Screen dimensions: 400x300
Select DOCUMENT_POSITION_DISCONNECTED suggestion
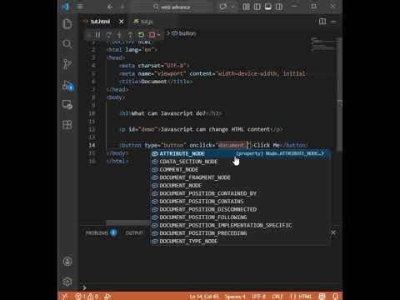[241, 209]
